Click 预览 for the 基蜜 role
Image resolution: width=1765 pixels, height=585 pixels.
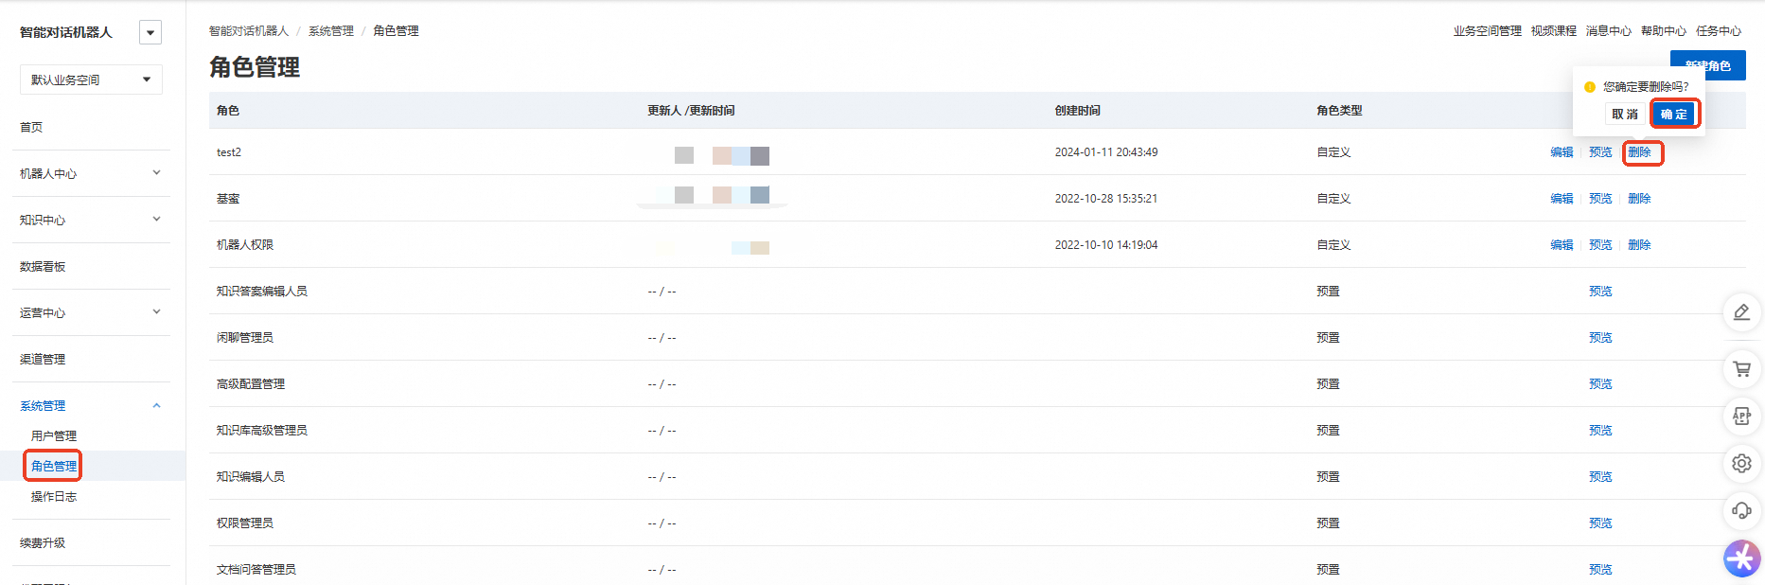click(x=1600, y=199)
